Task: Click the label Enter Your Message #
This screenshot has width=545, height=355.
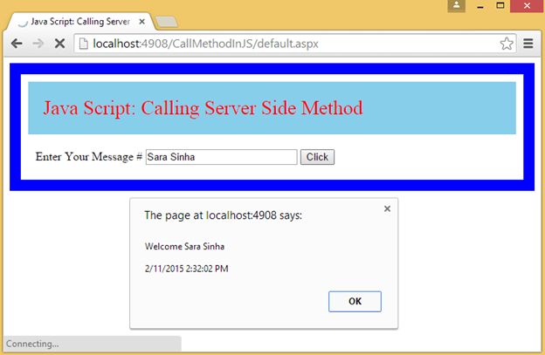Action: click(89, 157)
